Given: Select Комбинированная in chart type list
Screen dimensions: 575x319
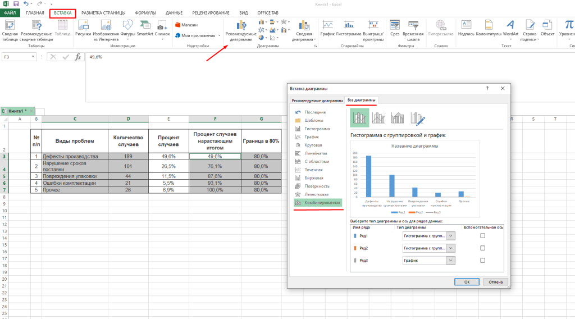Looking at the screenshot, I should point(318,203).
